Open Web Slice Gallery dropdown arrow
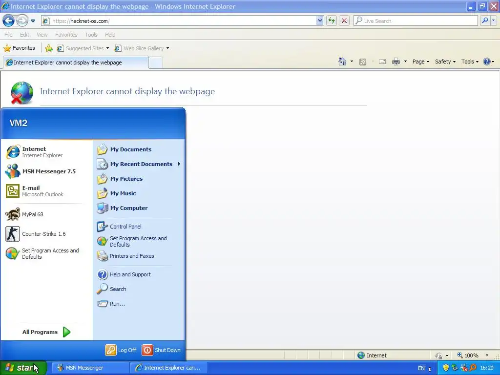The image size is (500, 375). pyautogui.click(x=168, y=48)
